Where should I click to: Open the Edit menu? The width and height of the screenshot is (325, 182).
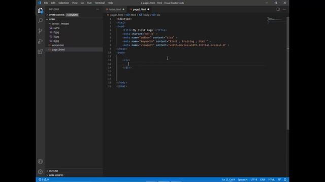(53, 3)
